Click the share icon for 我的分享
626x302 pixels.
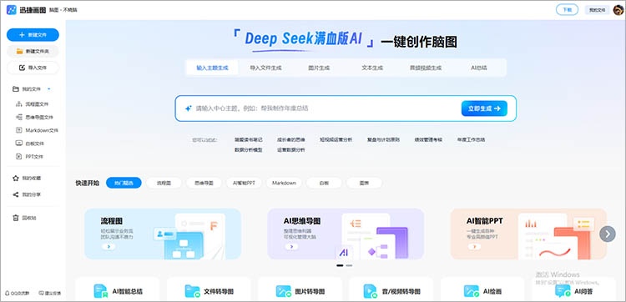[16, 194]
